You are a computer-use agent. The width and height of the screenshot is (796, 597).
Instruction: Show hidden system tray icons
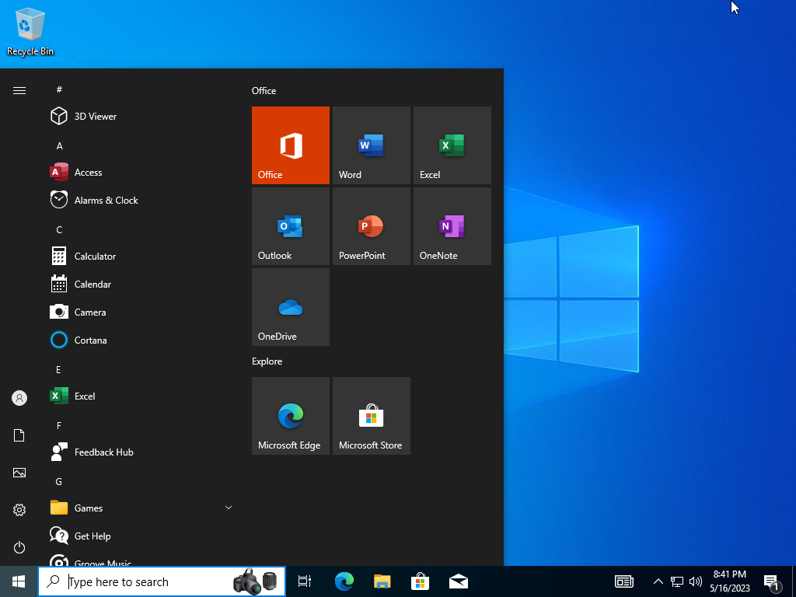point(658,581)
